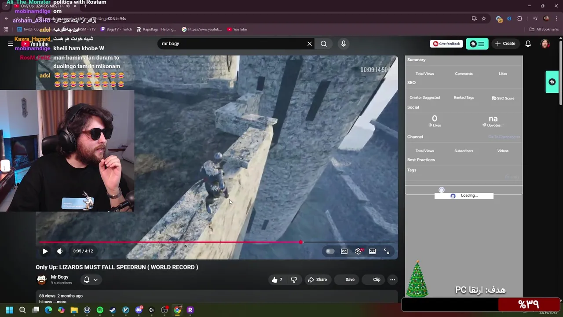Screen dimensions: 563x317
Task: Click the YouTube search magnifier button
Action: tap(324, 44)
